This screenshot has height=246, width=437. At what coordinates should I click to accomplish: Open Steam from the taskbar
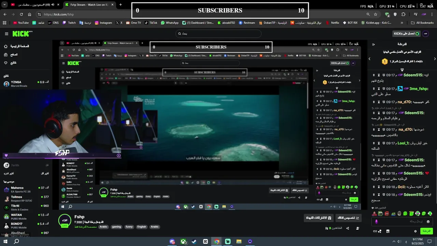point(194,242)
